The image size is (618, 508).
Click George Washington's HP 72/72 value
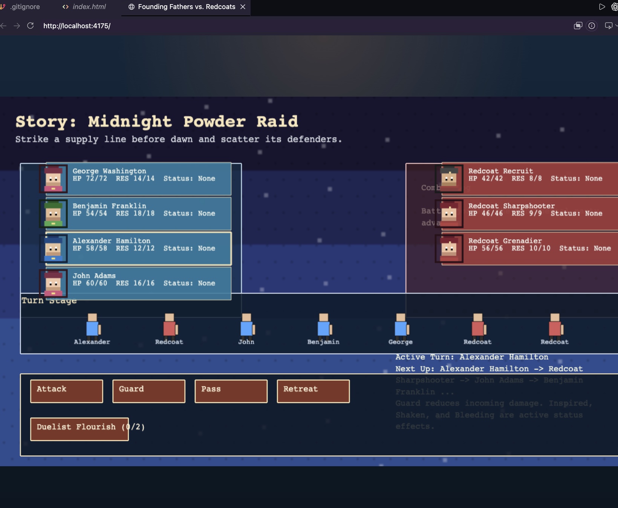90,178
